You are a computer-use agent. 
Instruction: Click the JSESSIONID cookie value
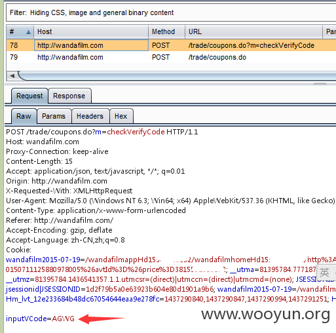click(x=149, y=289)
